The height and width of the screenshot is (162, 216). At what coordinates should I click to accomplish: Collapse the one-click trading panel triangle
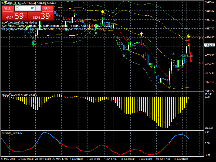[x=2, y=3]
